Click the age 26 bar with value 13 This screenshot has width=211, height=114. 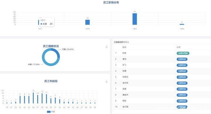click(x=33, y=98)
